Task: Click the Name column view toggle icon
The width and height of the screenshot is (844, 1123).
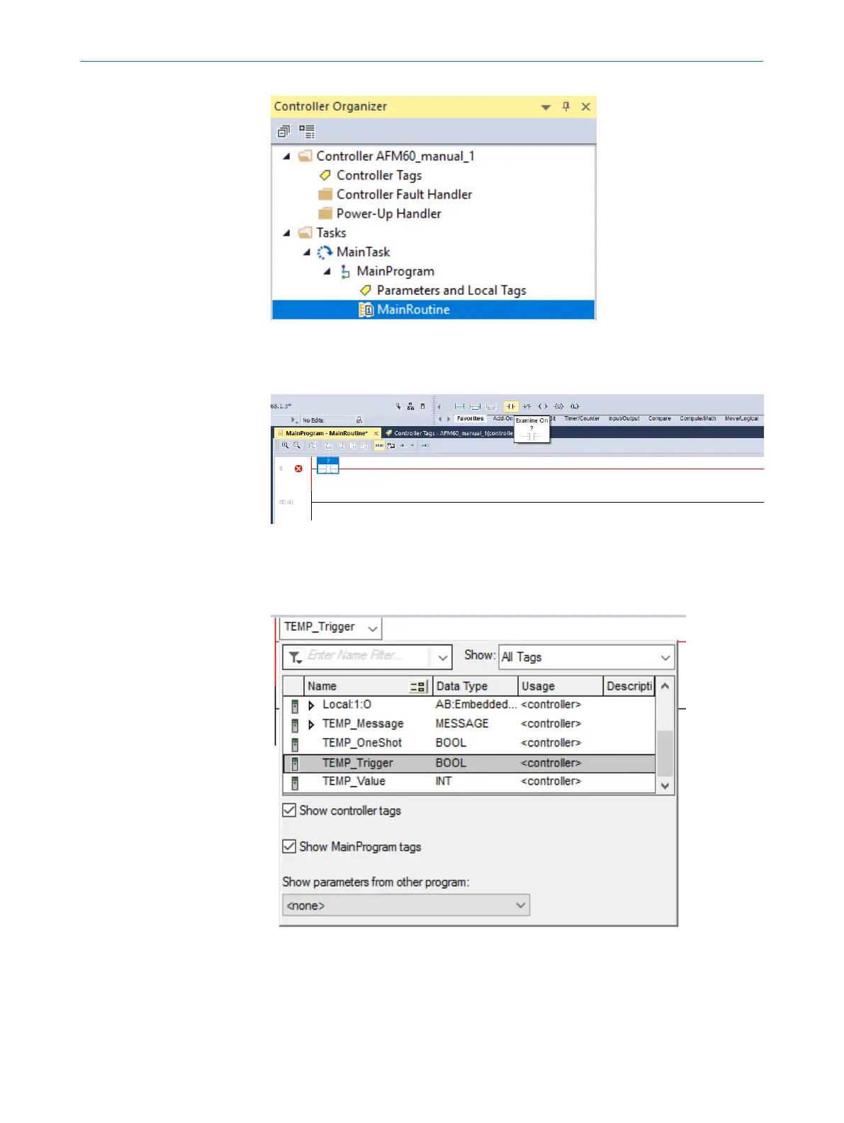Action: [419, 686]
